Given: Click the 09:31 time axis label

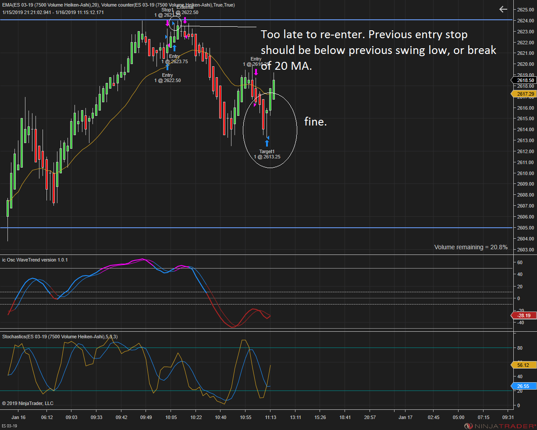Looking at the screenshot, I should tap(508, 417).
